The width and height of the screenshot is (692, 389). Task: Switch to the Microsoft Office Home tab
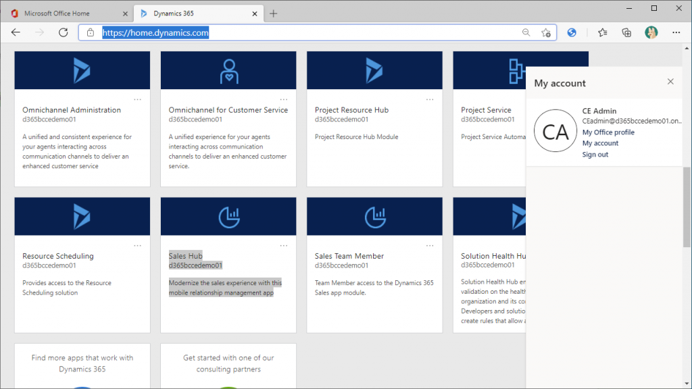point(69,14)
